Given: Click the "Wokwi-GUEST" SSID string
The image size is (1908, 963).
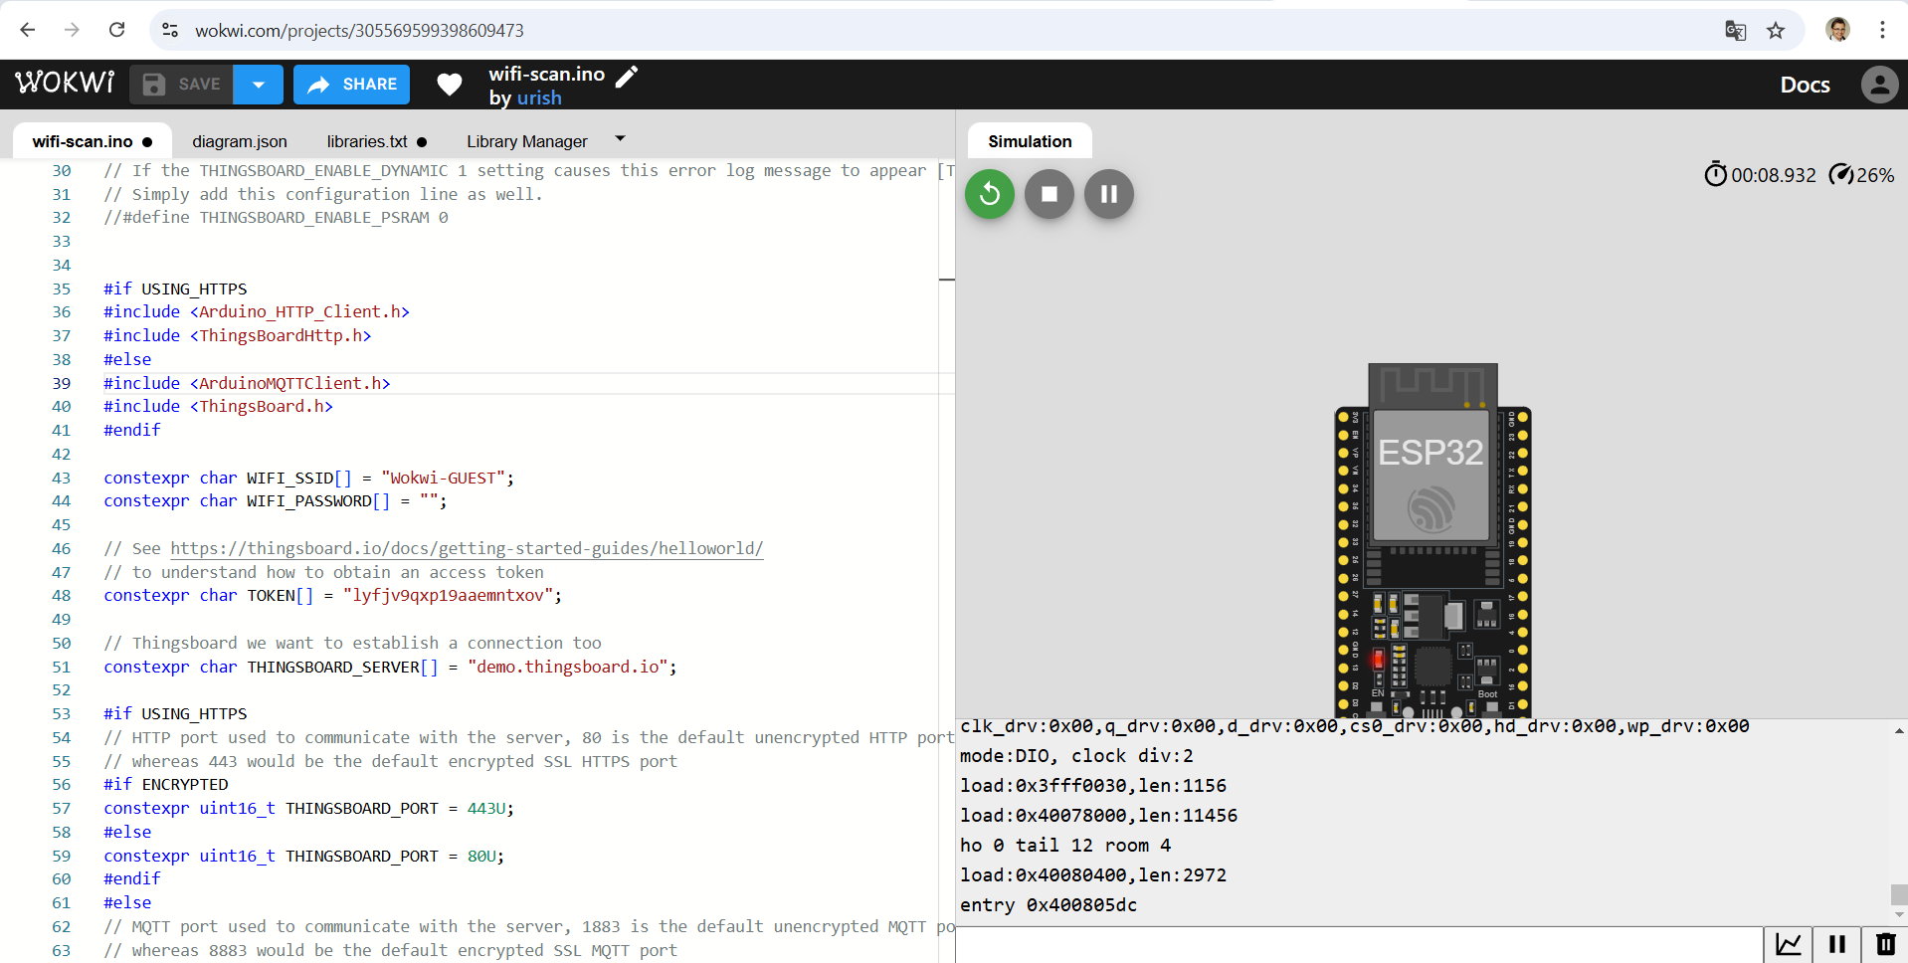Looking at the screenshot, I should click(x=443, y=478).
